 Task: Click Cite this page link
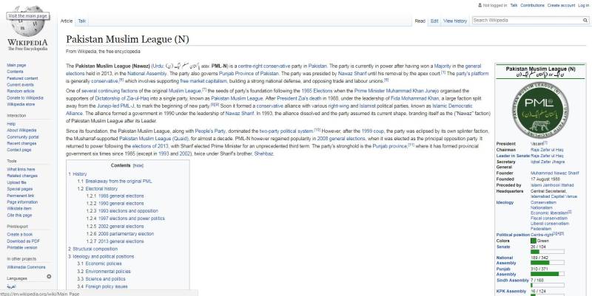[x=19, y=216]
